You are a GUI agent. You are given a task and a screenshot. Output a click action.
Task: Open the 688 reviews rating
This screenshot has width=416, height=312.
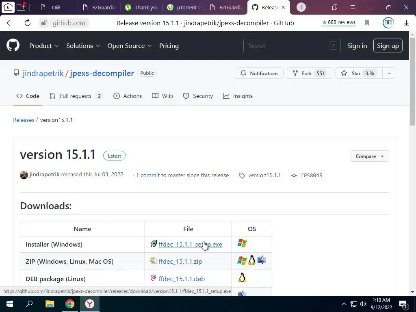click(339, 23)
